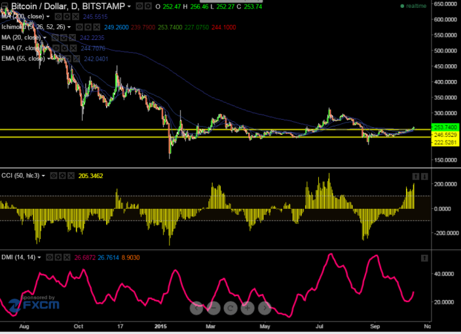461x334 pixels.
Task: Move CCI pane up arrow
Action: pyautogui.click(x=416, y=176)
